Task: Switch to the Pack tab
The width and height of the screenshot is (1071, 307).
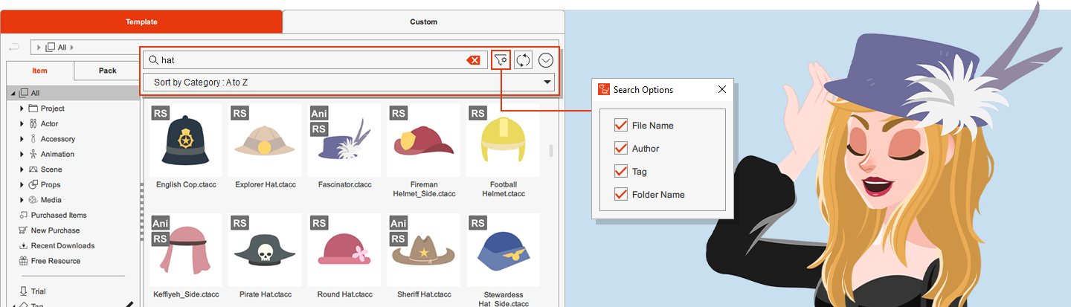Action: coord(107,71)
